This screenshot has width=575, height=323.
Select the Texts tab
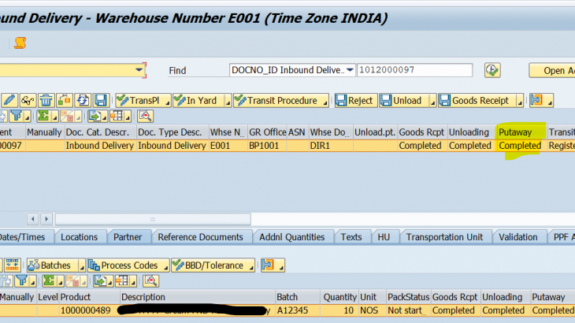[x=351, y=237]
